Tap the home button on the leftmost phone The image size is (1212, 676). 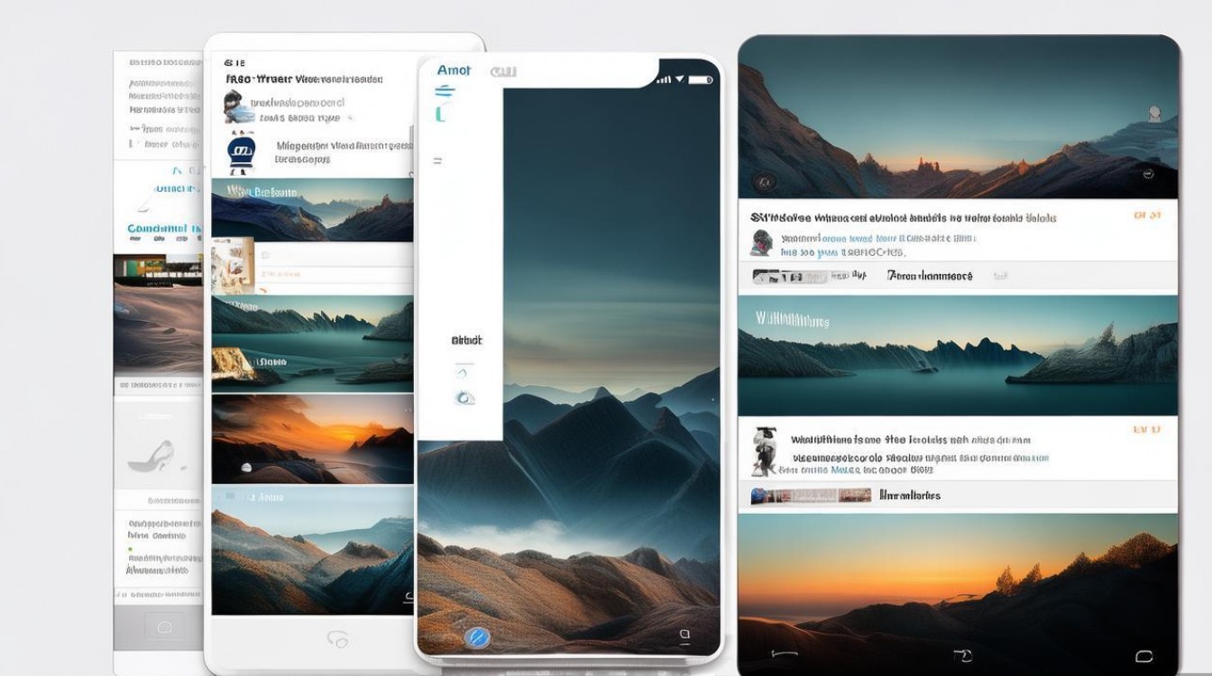163,626
